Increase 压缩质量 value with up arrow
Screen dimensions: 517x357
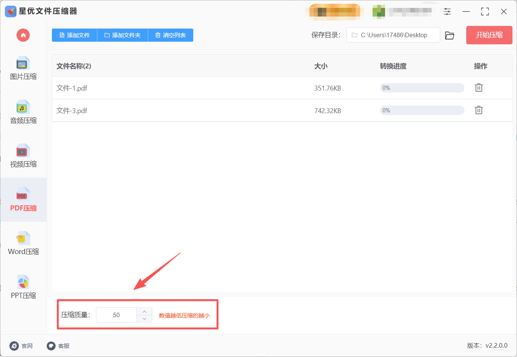[144, 312]
